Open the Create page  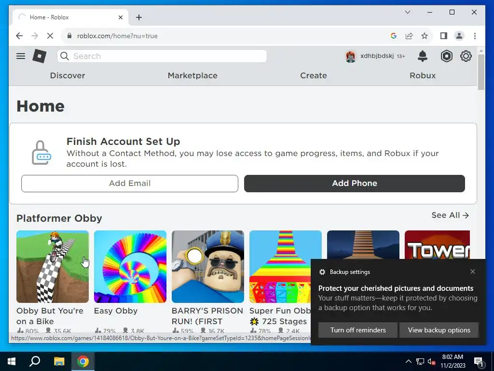[314, 75]
